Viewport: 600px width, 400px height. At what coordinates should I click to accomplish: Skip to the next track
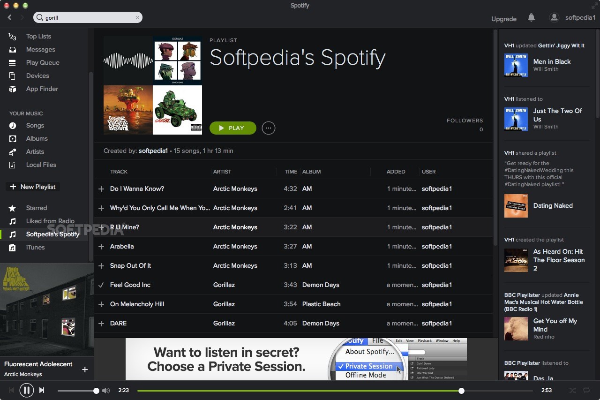42,390
